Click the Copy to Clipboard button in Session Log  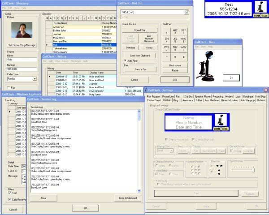(x=128, y=198)
